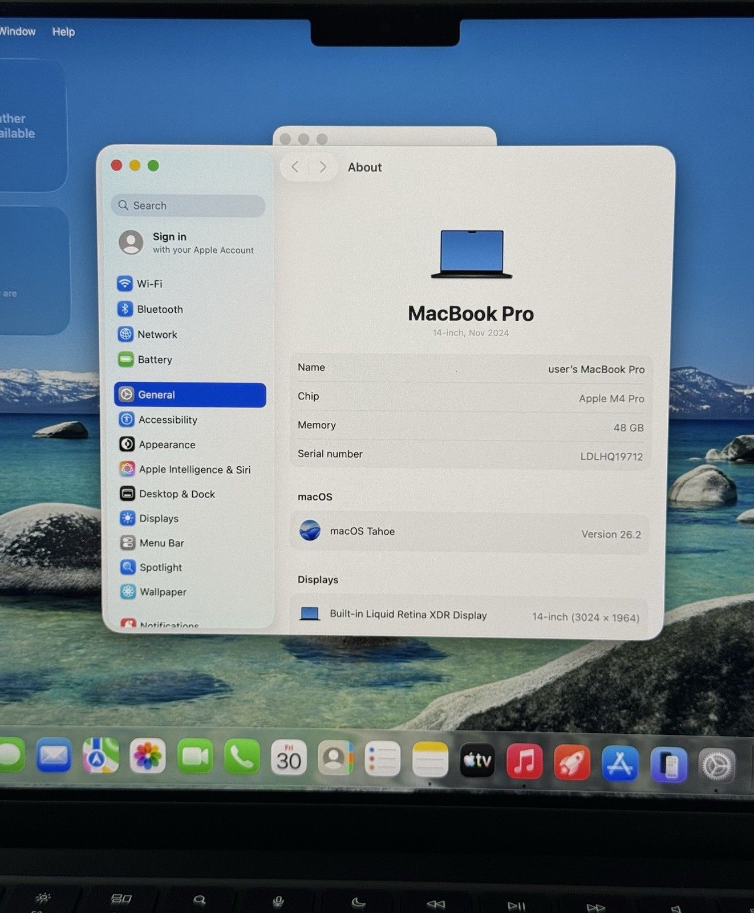754x913 pixels.
Task: Click the serial number "LDLHQ19712"
Action: pos(611,457)
